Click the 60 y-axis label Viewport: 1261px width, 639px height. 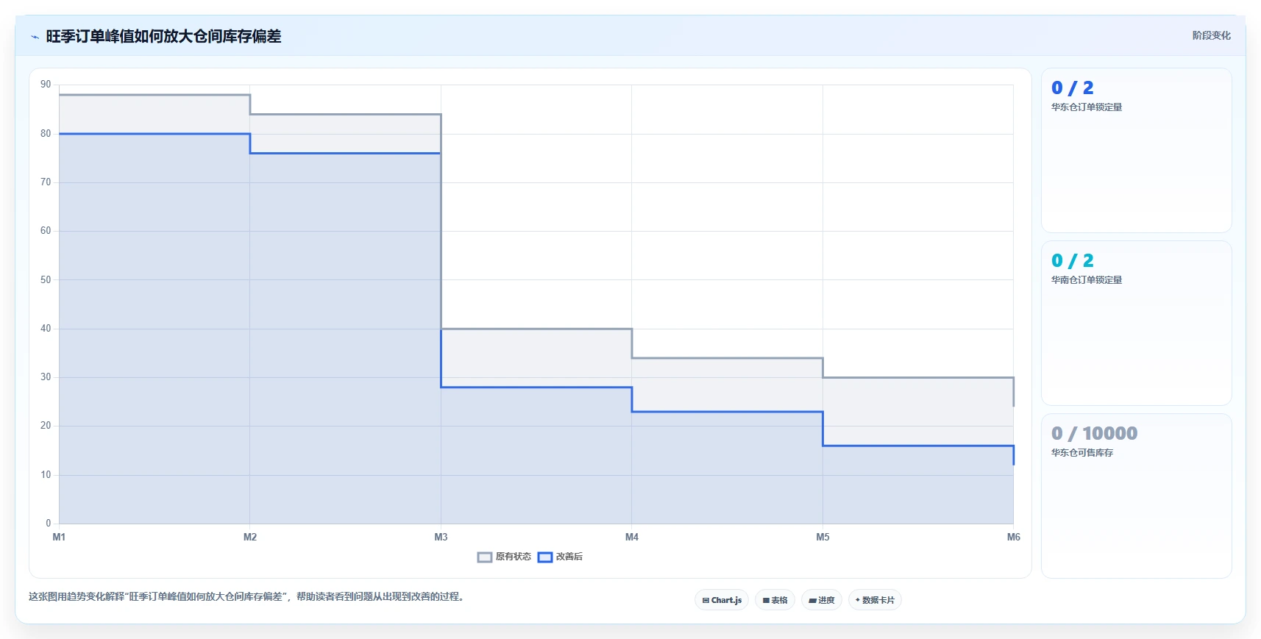46,231
